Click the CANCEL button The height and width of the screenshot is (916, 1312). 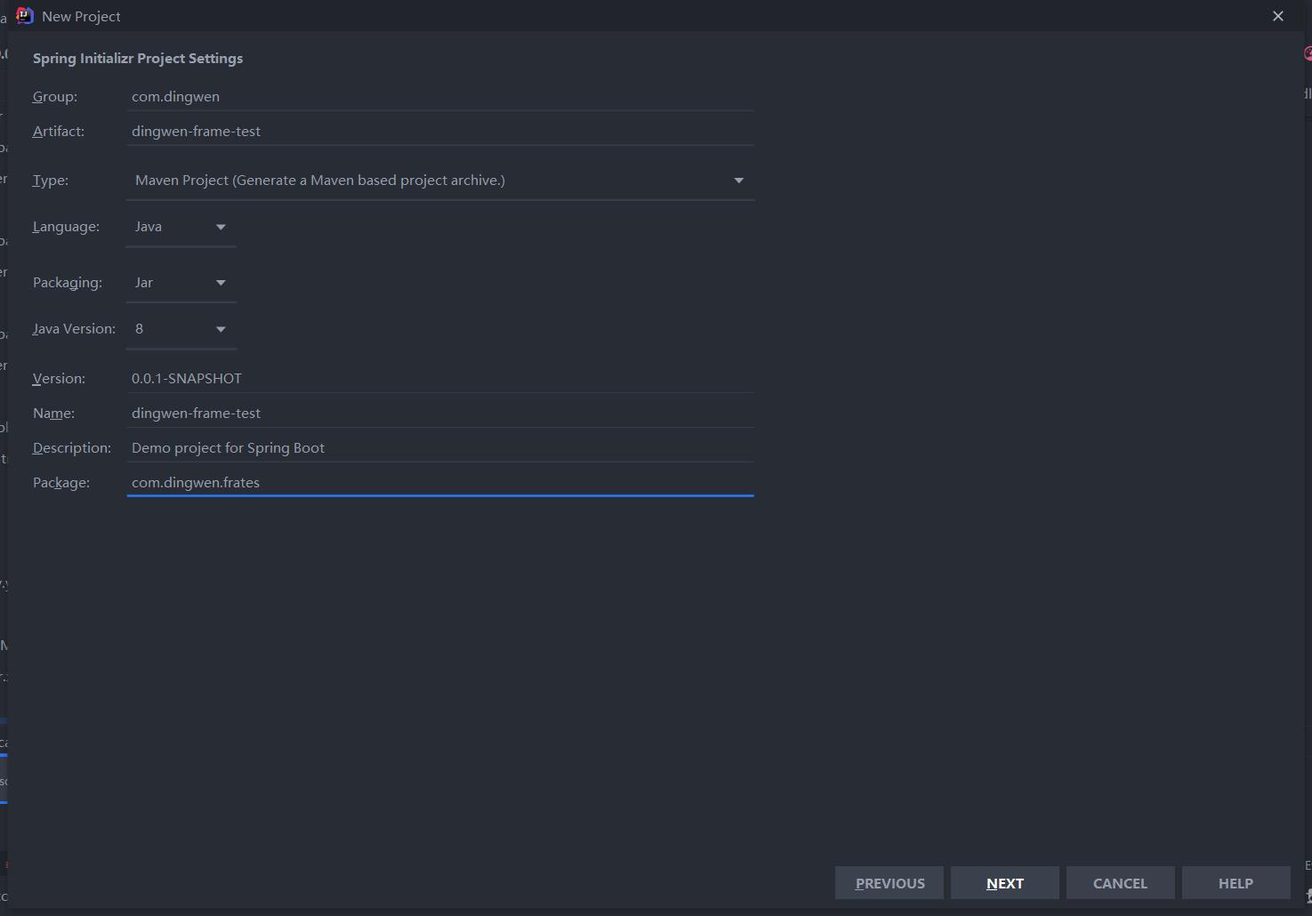[x=1121, y=883]
